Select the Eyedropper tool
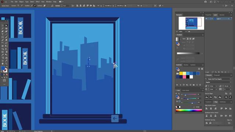Viewport: 235px width, 132px height. pyautogui.click(x=3, y=55)
